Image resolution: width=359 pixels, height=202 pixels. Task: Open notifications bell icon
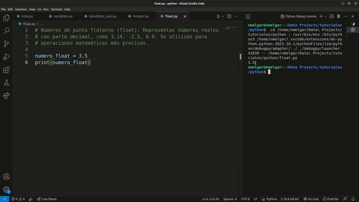(353, 199)
